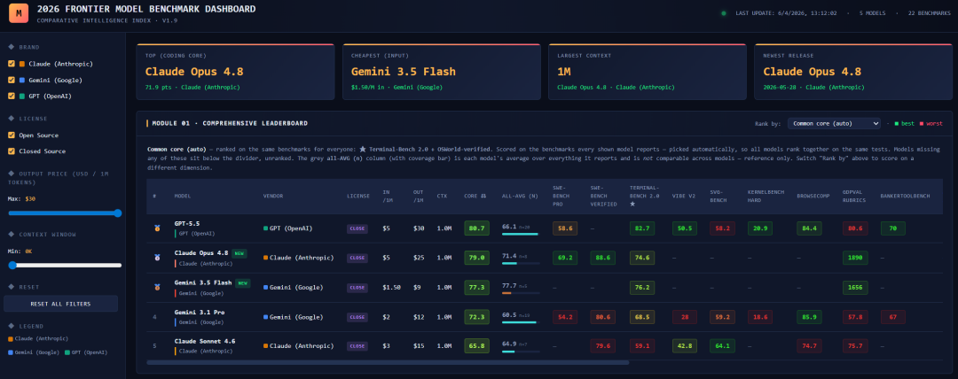Viewport: 958px width, 379px height.
Task: Click the $1.50 input price cell
Action: [392, 288]
